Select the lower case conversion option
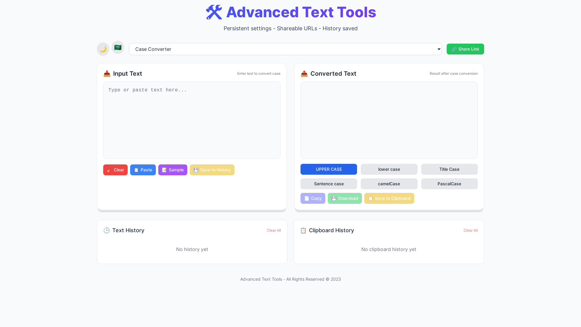Screen dimensions: 581x327 (389, 169)
